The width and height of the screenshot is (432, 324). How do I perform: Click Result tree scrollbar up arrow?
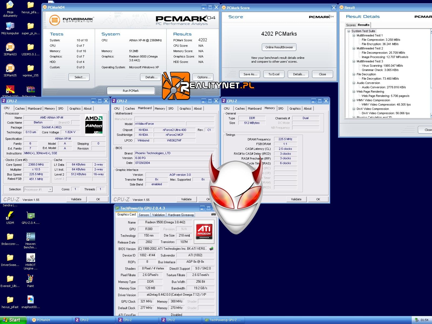[431, 31]
